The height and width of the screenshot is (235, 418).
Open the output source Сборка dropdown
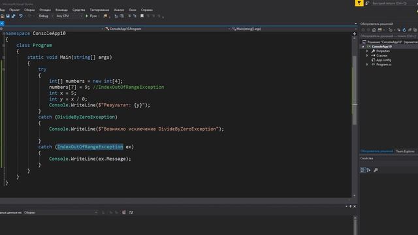tap(61, 213)
